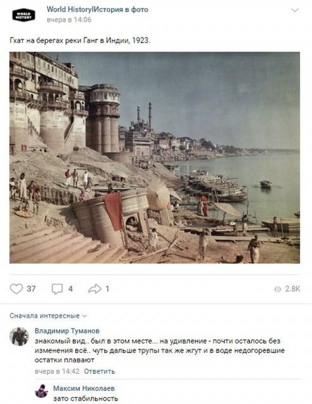Viewport: 312px width, 404px height.
Task: Click the Максим Николаев name link
Action: pyautogui.click(x=84, y=388)
